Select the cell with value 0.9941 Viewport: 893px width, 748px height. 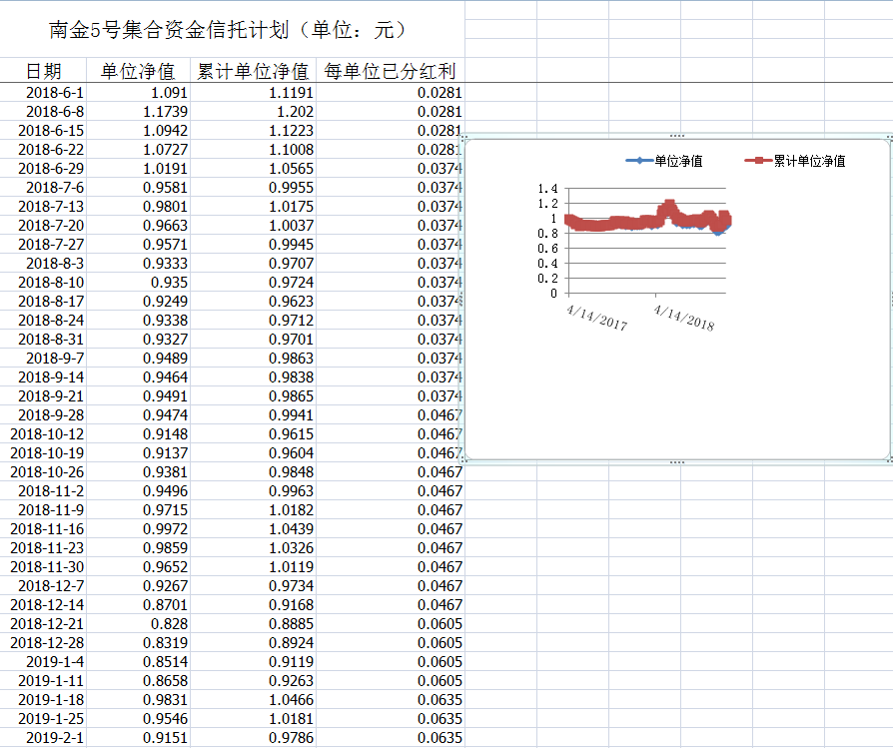(253, 415)
